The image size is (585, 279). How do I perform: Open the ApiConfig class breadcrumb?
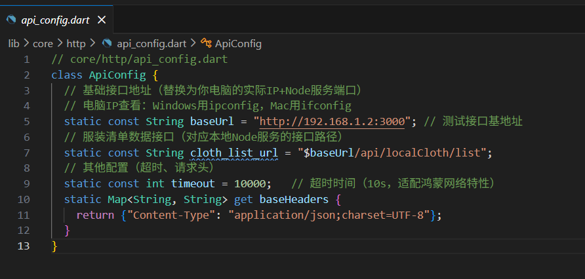click(x=238, y=44)
